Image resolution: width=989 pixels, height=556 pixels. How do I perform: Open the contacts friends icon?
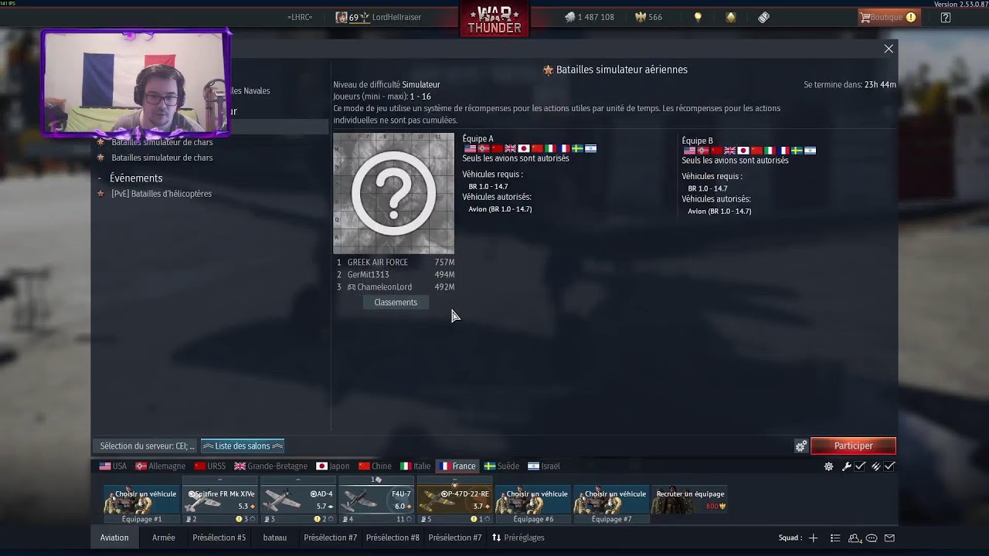(x=855, y=538)
